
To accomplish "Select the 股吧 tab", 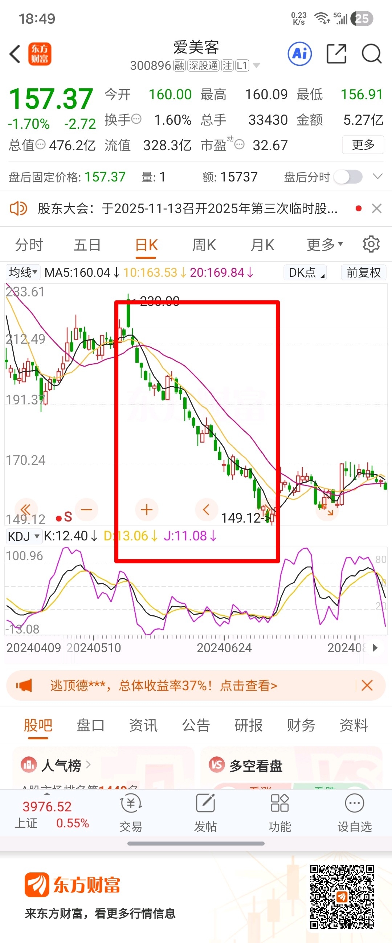I will 38,725.
